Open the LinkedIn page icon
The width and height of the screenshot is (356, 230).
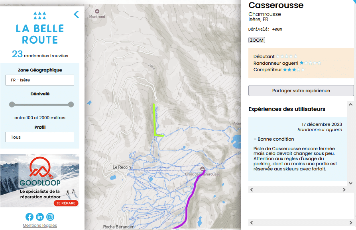[40, 217]
